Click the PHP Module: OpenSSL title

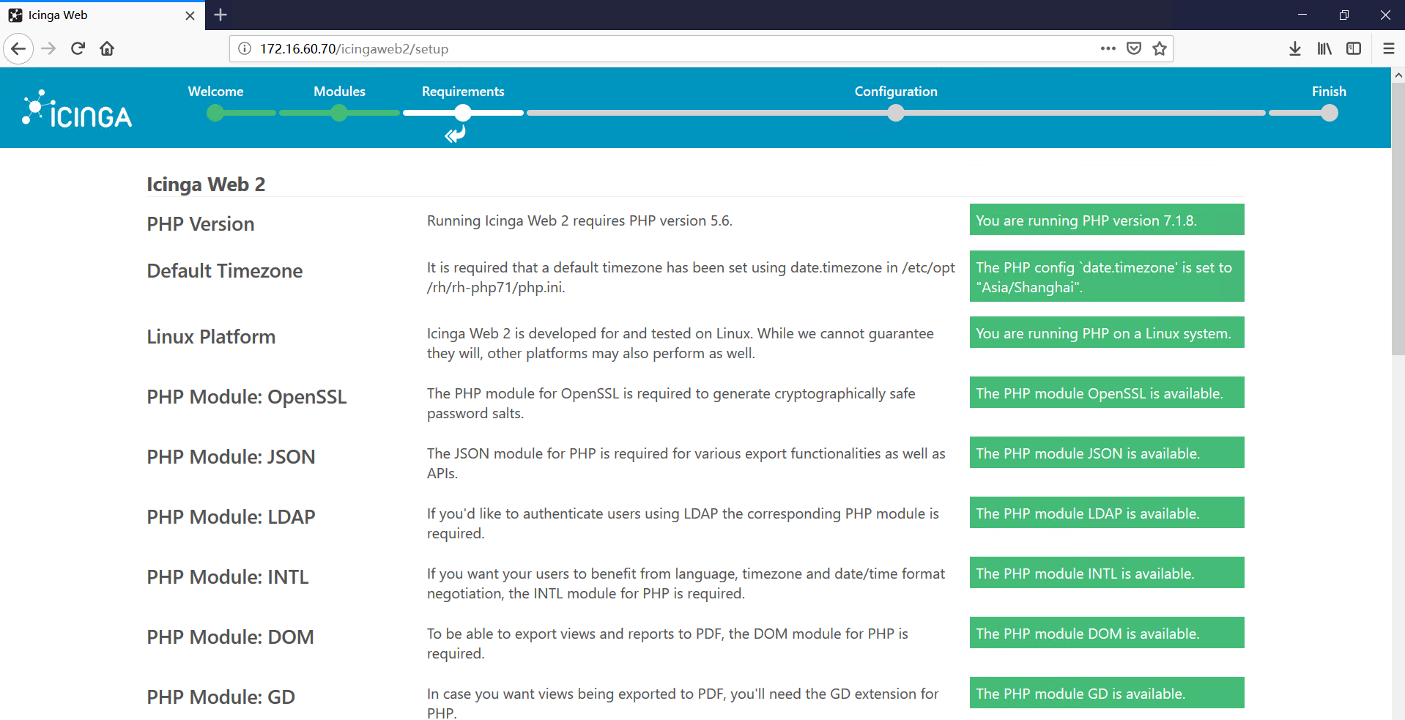point(247,397)
